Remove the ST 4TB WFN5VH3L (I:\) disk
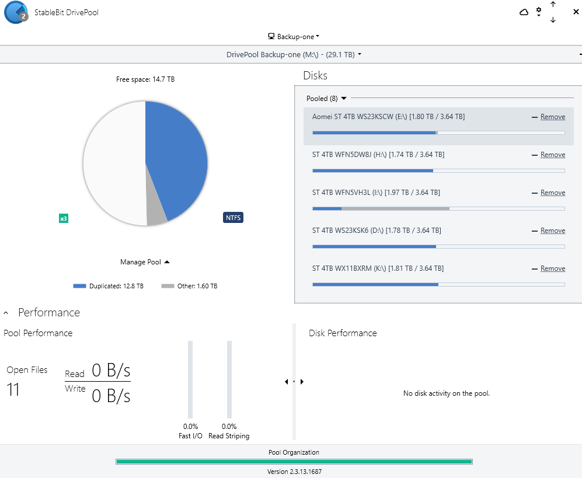Viewport: 582px width, 478px height. [x=552, y=193]
